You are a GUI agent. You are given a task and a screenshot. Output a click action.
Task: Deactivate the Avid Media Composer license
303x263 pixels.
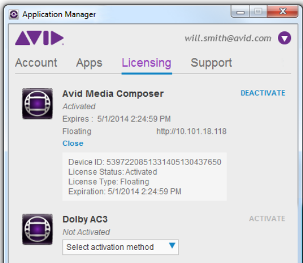(263, 93)
